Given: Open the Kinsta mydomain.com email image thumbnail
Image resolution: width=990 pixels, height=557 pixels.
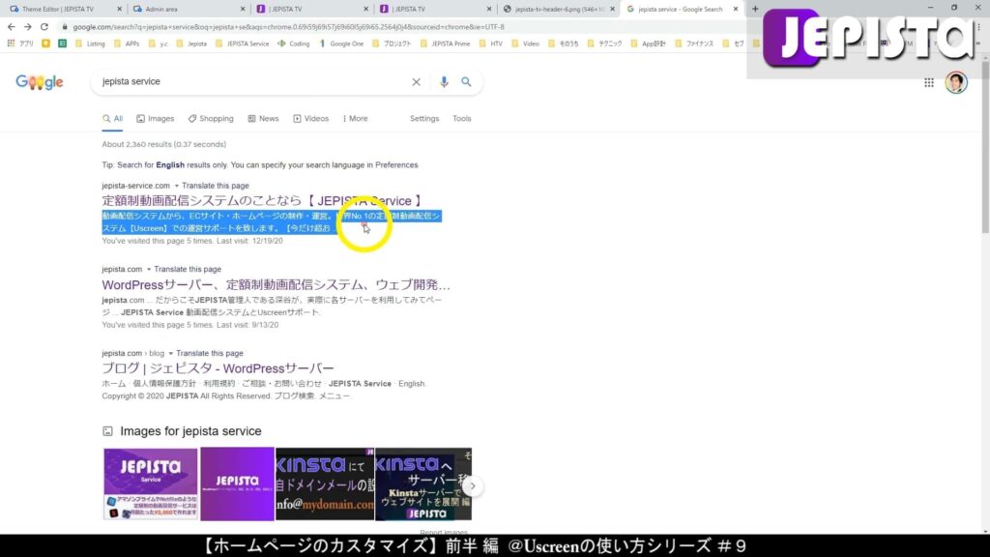Looking at the screenshot, I should (x=325, y=484).
